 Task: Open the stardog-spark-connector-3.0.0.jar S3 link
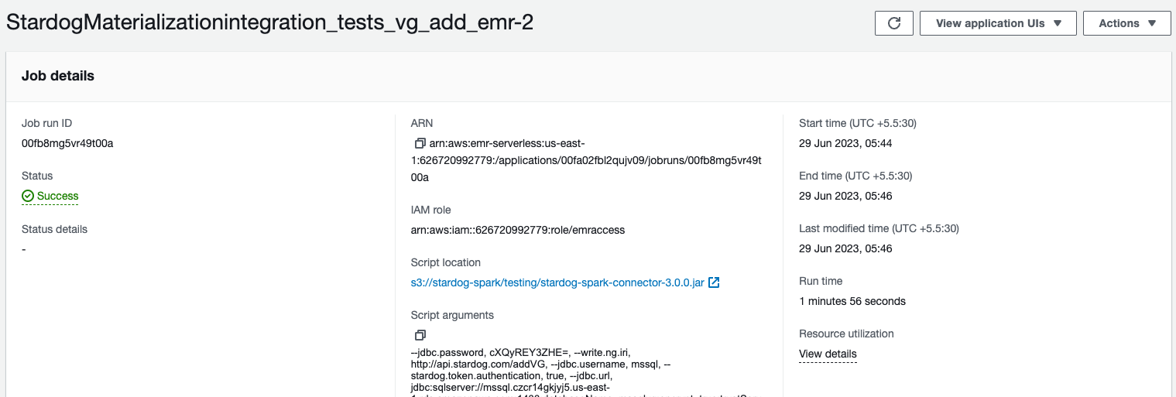click(x=557, y=282)
